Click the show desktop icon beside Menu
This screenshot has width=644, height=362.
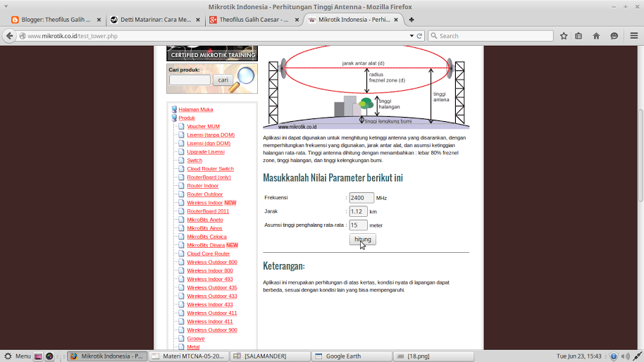tap(38, 356)
